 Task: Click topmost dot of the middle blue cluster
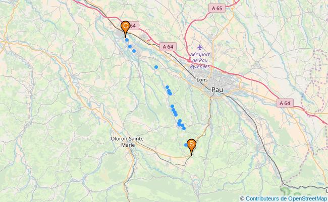click(x=172, y=107)
